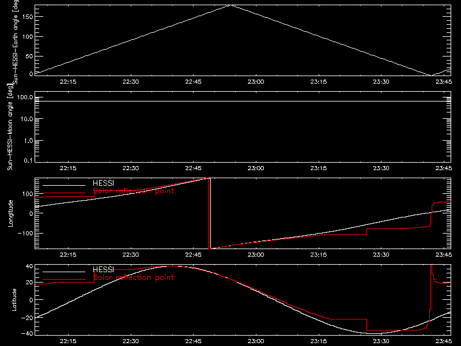This screenshot has width=461, height=346.
Task: Click 22:30 time label under the Latitude plot
Action: pyautogui.click(x=131, y=341)
